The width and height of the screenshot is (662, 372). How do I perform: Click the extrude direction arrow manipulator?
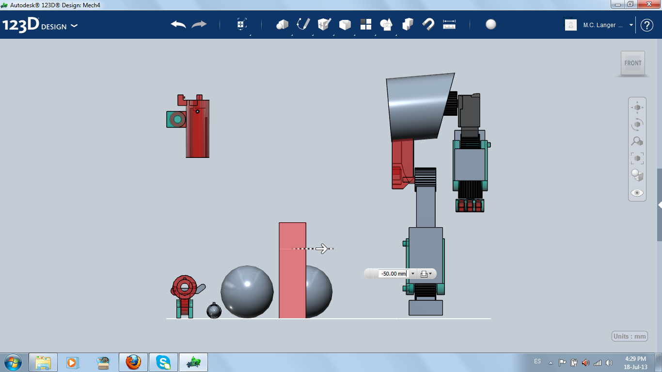pos(322,249)
